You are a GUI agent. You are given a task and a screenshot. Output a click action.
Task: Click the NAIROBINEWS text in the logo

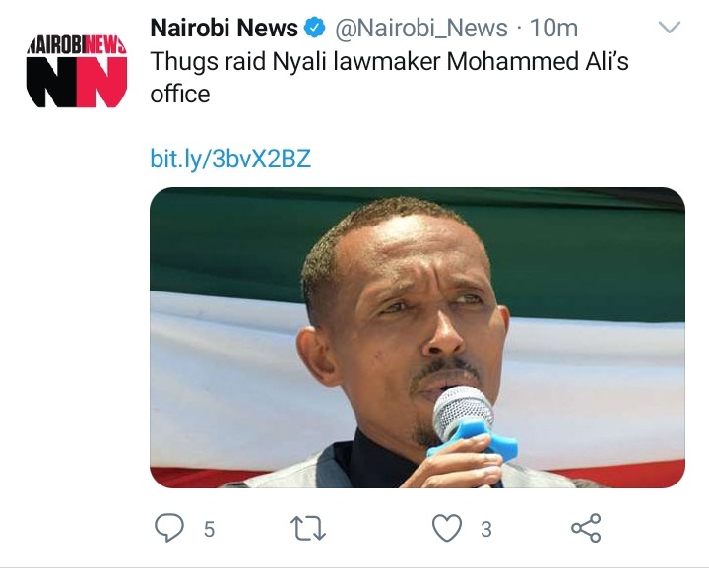pyautogui.click(x=77, y=44)
